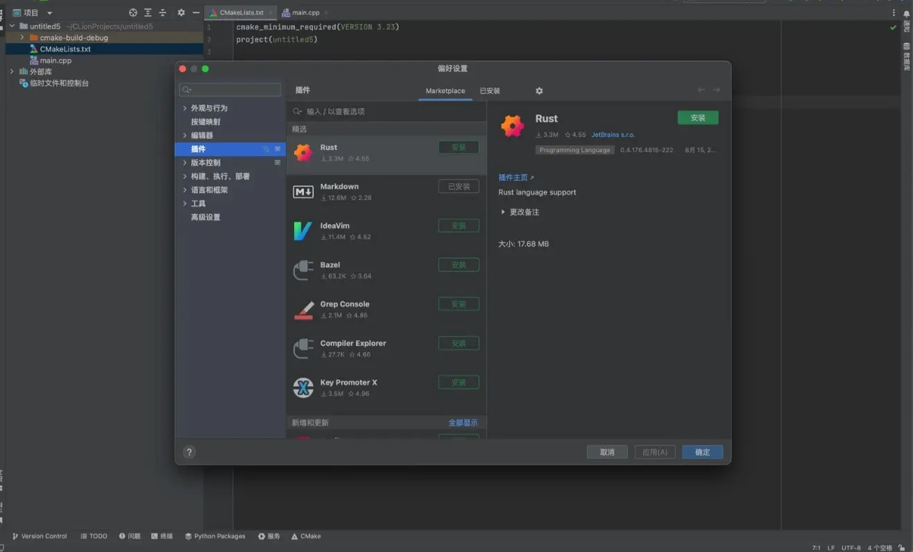Expand the 工具 settings category
Screen dimensions: 913x552
click(185, 203)
